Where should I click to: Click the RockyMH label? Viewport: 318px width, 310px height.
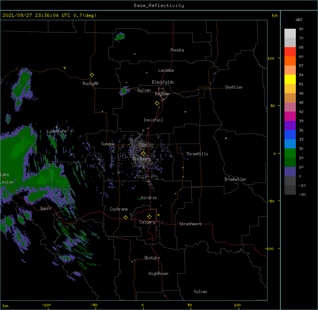[x=90, y=84]
